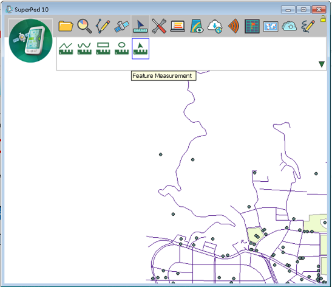Open the pencil edit tools
This screenshot has width=332, height=287.
coord(103,26)
